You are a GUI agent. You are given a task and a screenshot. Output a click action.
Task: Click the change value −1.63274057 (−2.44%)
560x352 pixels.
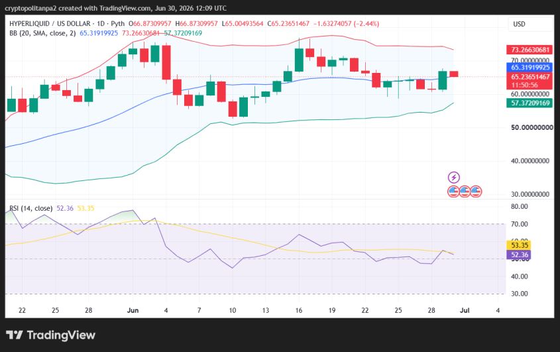click(x=346, y=24)
